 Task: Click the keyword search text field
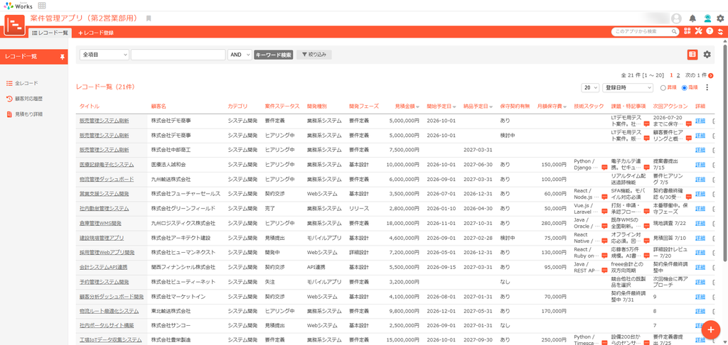click(x=178, y=55)
